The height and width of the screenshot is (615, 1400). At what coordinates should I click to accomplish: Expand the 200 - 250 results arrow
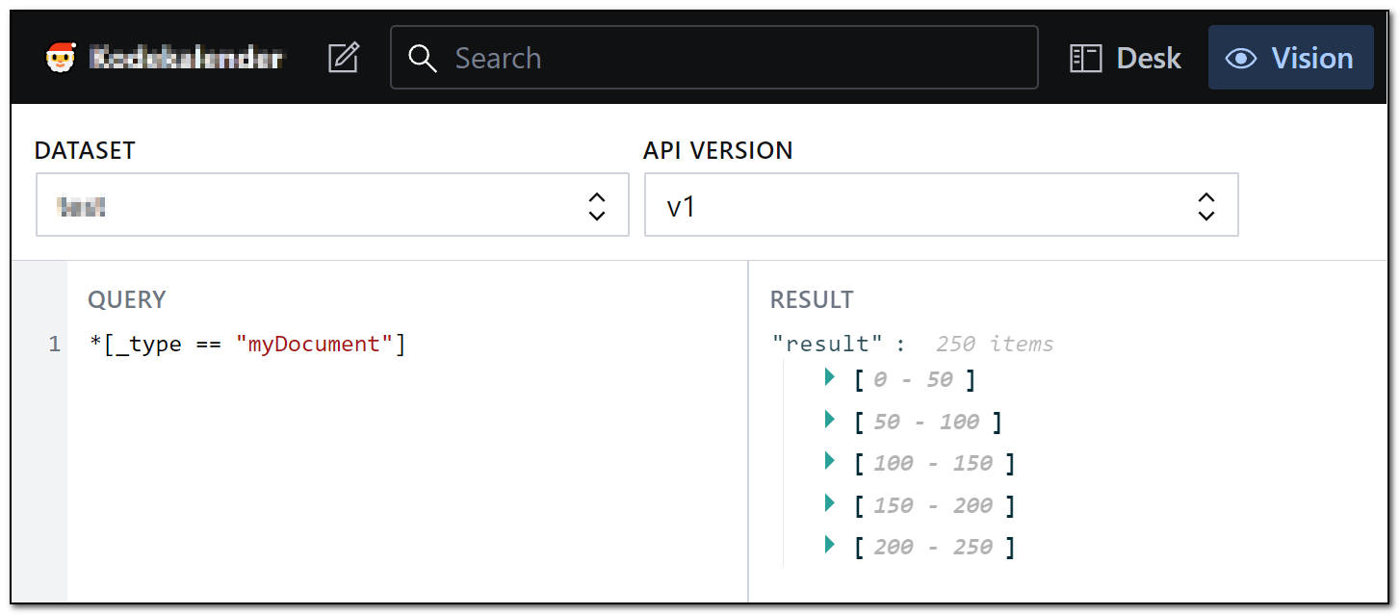pos(829,545)
